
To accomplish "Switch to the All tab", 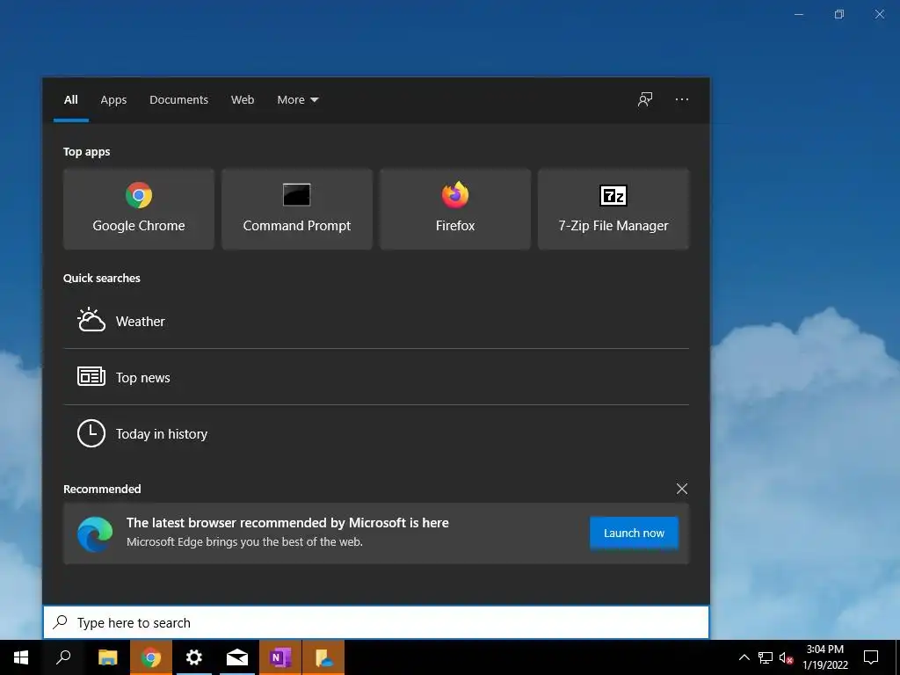I will coord(70,99).
